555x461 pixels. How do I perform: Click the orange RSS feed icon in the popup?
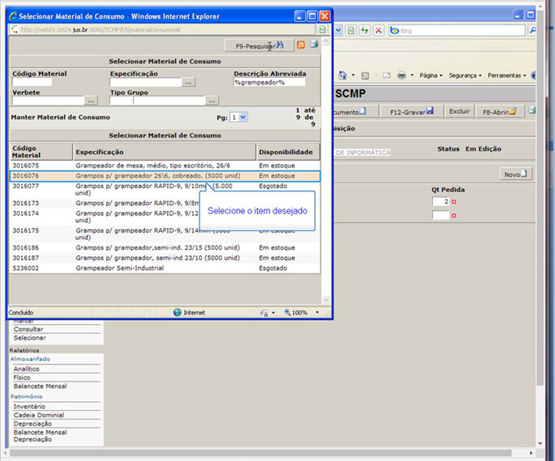[x=301, y=44]
